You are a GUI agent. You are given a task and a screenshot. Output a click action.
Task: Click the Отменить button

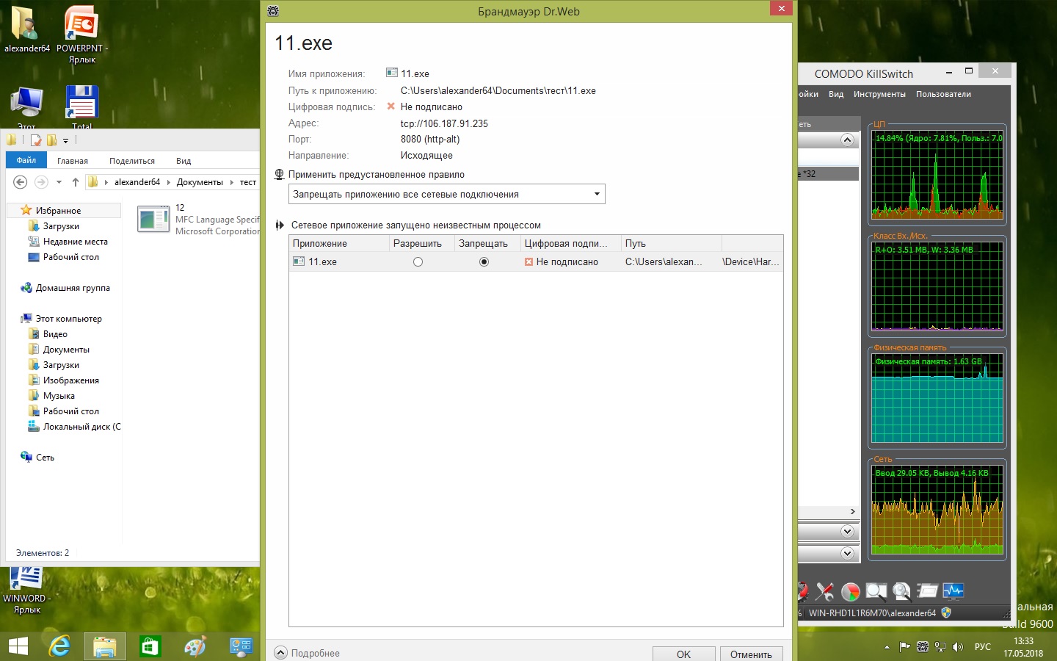click(x=751, y=654)
